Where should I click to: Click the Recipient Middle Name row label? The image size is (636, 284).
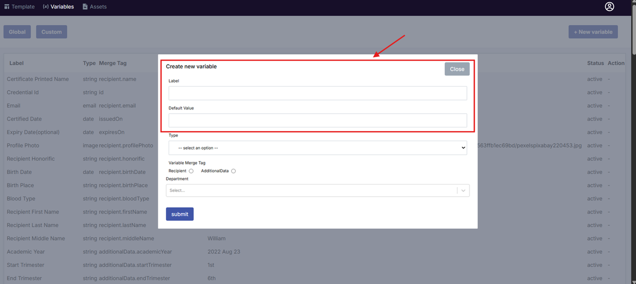tap(36, 239)
